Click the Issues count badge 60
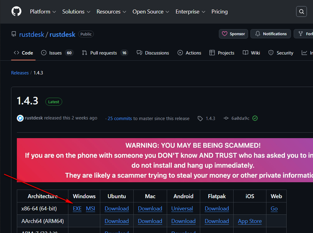 pos(69,53)
